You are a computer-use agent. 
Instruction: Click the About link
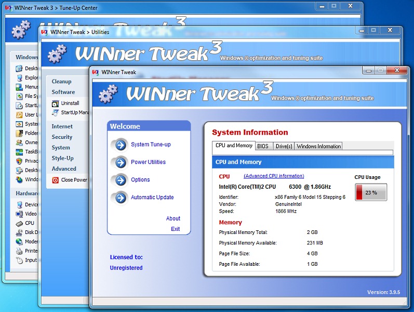point(173,218)
